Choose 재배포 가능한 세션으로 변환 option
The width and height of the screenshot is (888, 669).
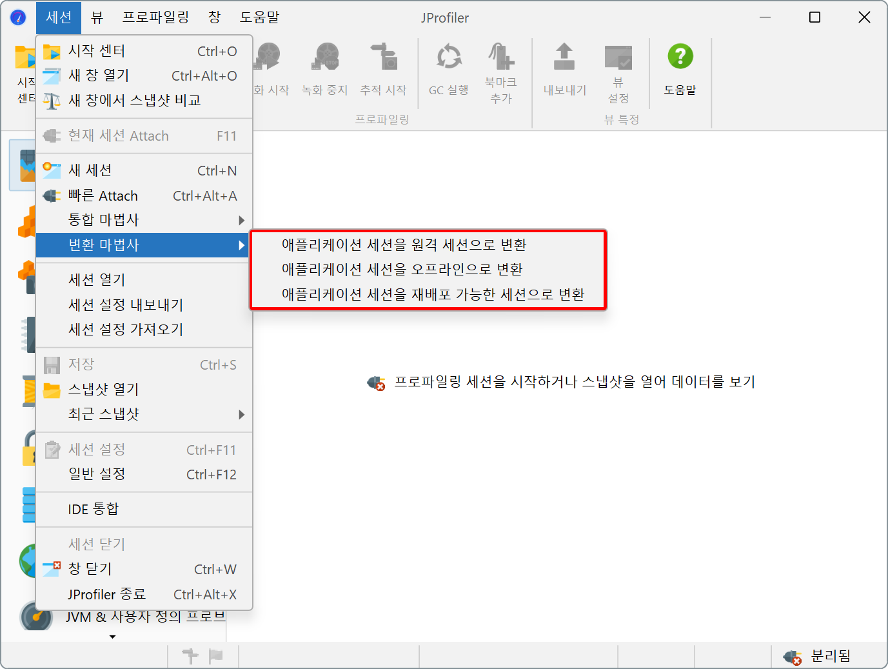(428, 295)
